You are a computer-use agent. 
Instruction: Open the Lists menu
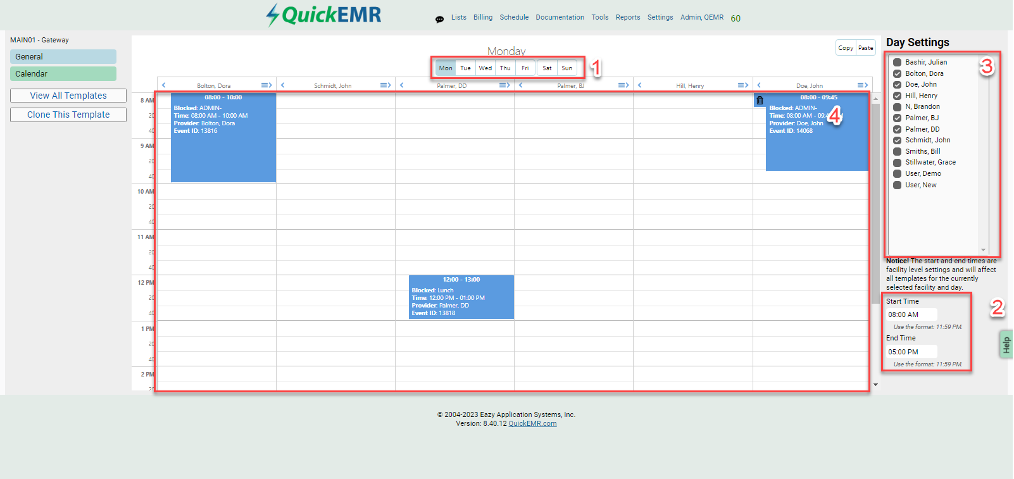pos(459,17)
